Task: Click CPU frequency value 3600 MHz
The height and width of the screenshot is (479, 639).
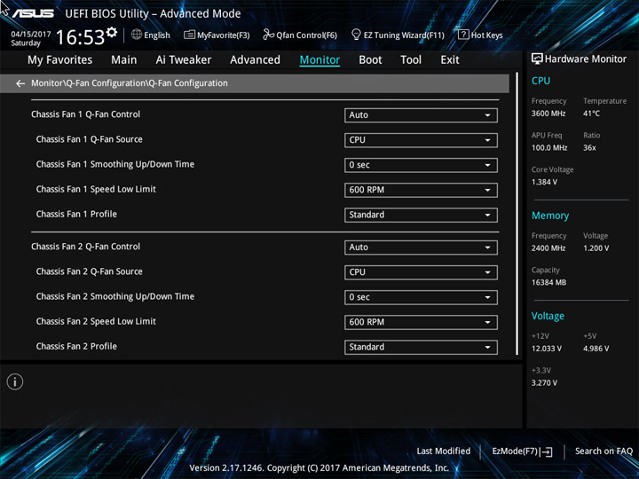Action: click(x=548, y=114)
